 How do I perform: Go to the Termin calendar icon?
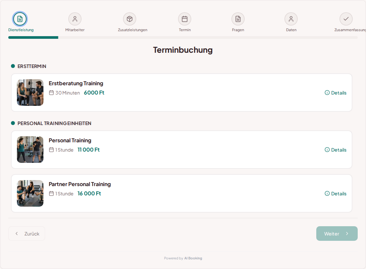point(185,19)
